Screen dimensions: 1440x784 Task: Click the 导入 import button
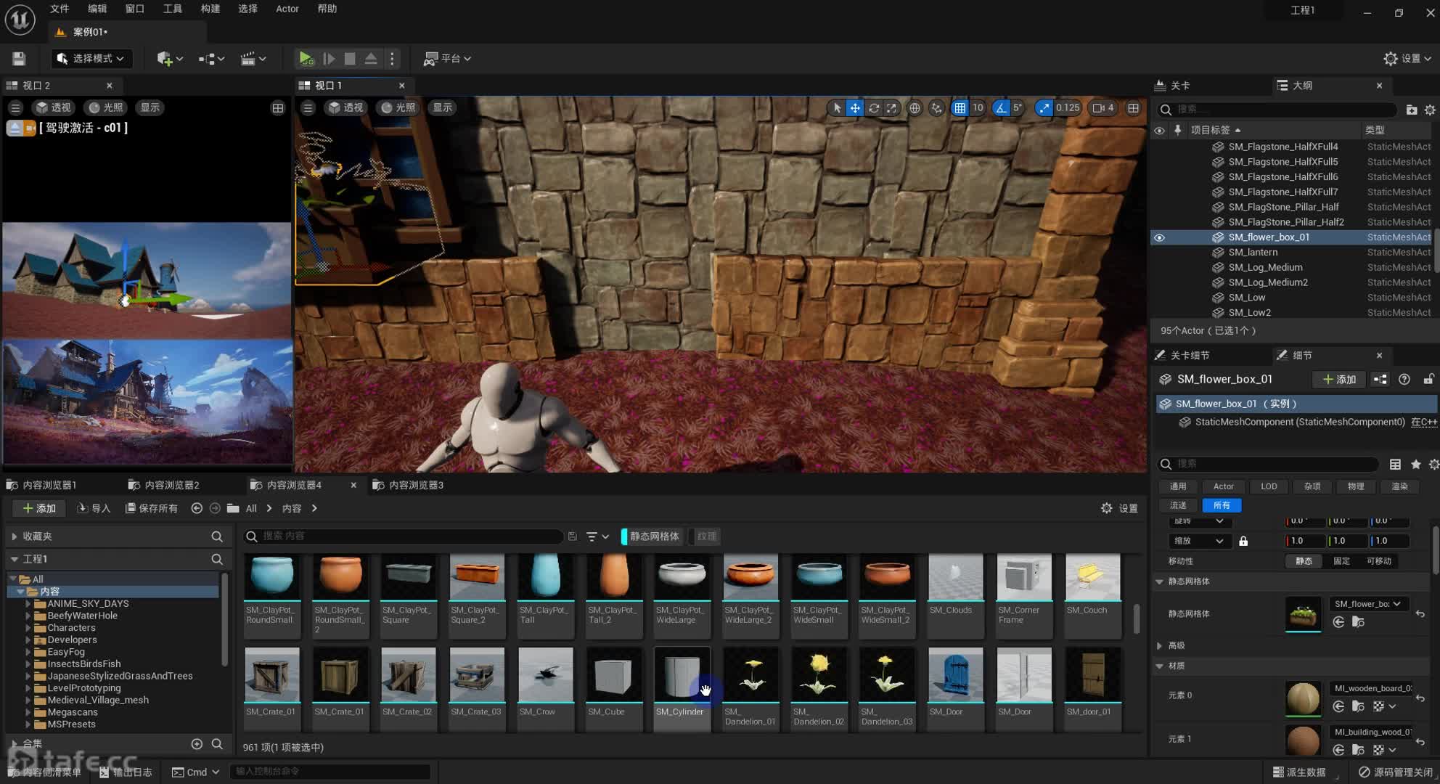point(94,508)
